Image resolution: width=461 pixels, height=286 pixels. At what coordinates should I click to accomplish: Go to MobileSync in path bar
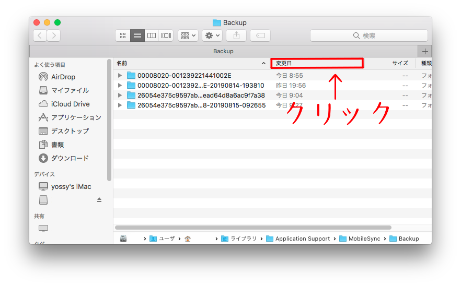click(360, 239)
